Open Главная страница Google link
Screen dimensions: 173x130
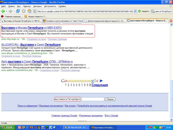pyautogui.click(x=64, y=115)
